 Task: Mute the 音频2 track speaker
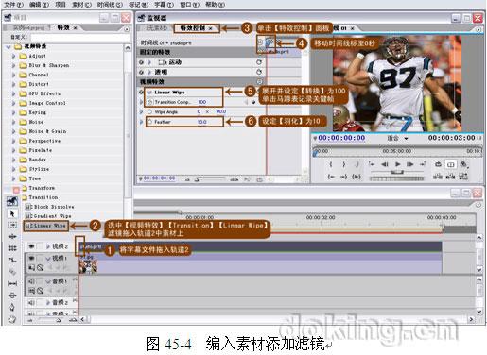click(31, 302)
